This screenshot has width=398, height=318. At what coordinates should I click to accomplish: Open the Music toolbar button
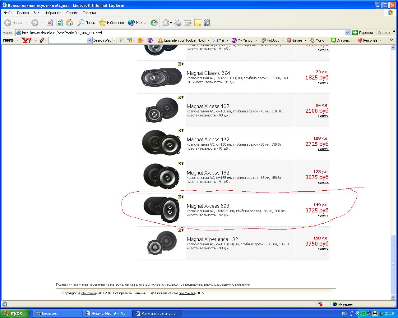click(x=317, y=40)
